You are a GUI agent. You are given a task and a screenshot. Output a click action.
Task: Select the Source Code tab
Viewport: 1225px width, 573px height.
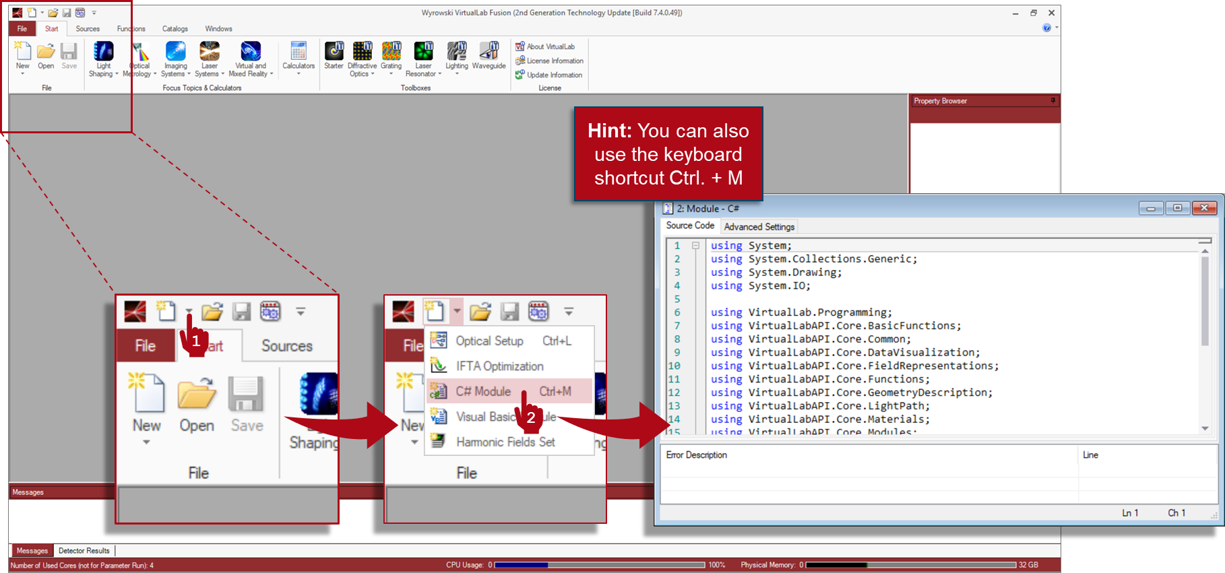click(690, 226)
